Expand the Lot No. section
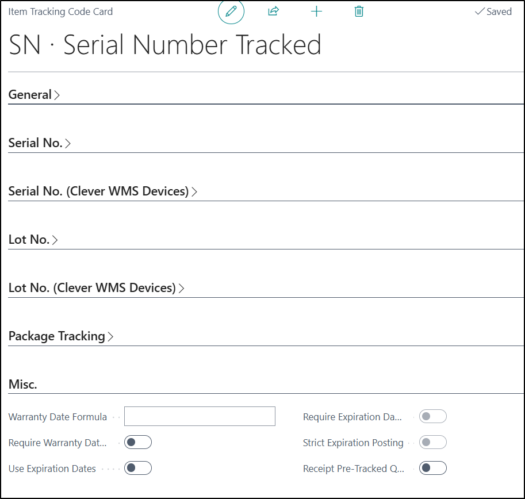 coord(33,240)
